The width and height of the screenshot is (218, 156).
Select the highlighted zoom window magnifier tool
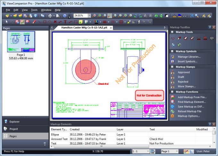(110, 16)
